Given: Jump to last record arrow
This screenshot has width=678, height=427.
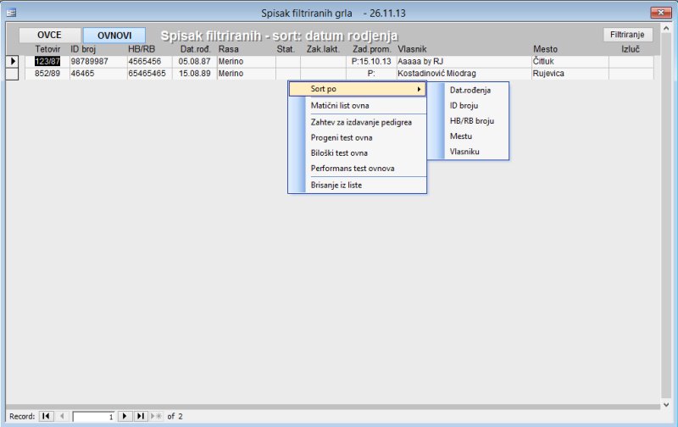Looking at the screenshot, I should point(140,416).
